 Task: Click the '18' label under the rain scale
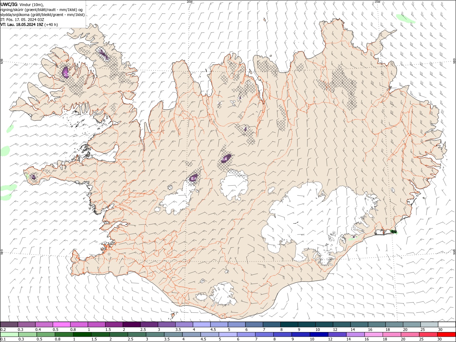tap(386, 340)
